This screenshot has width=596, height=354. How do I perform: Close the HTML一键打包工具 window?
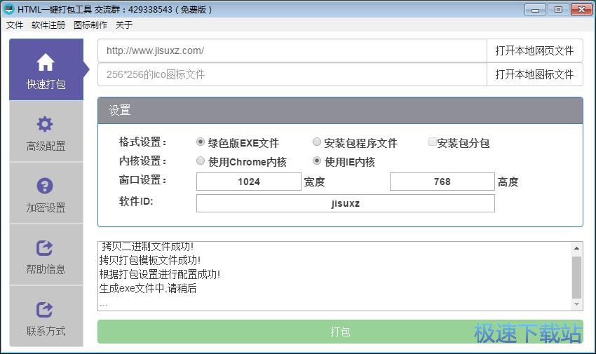(581, 10)
